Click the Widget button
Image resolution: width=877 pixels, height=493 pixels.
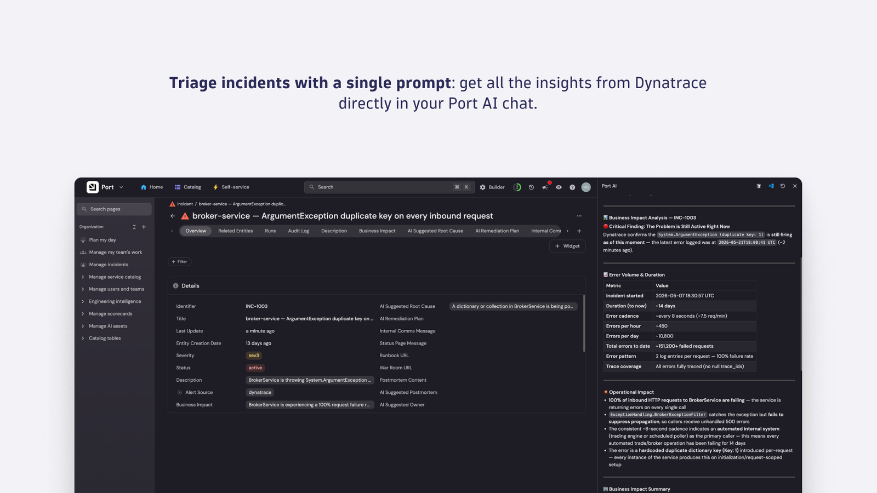point(567,246)
